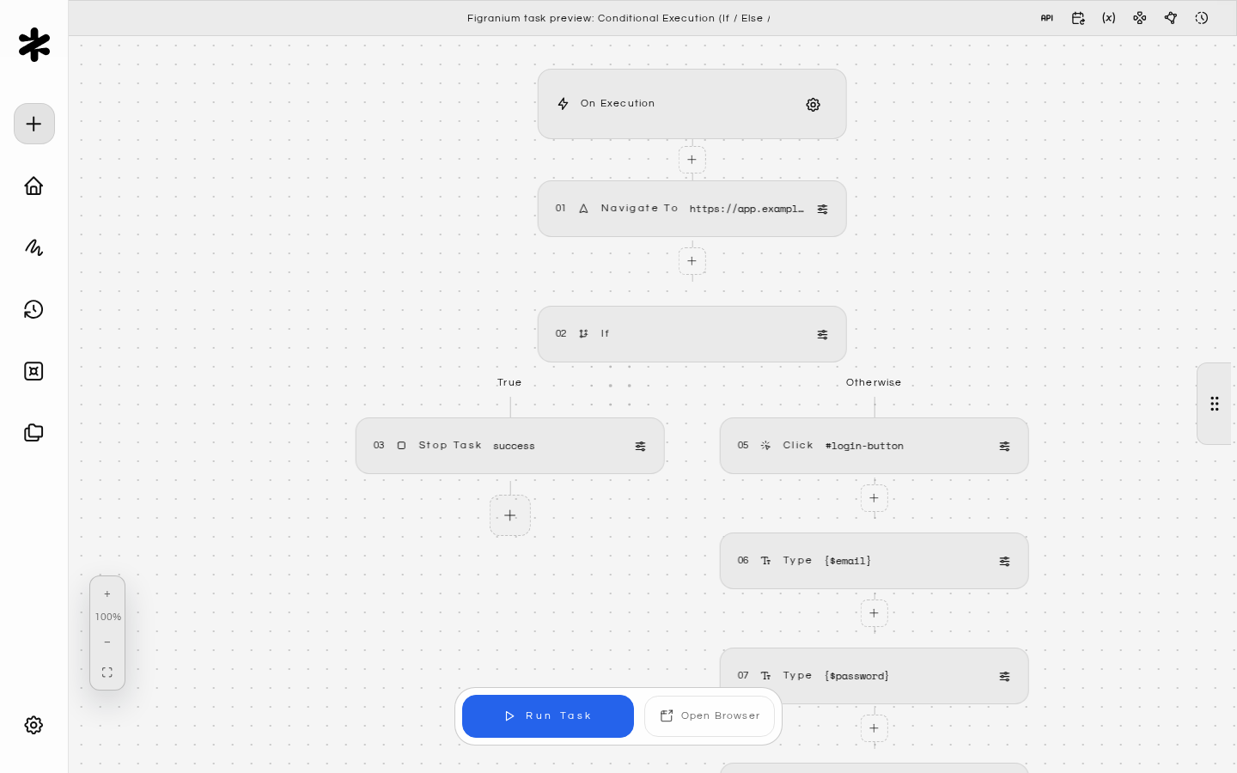This screenshot has height=773, width=1237.
Task: Click the asterisk app logo
Action: pos(34,45)
